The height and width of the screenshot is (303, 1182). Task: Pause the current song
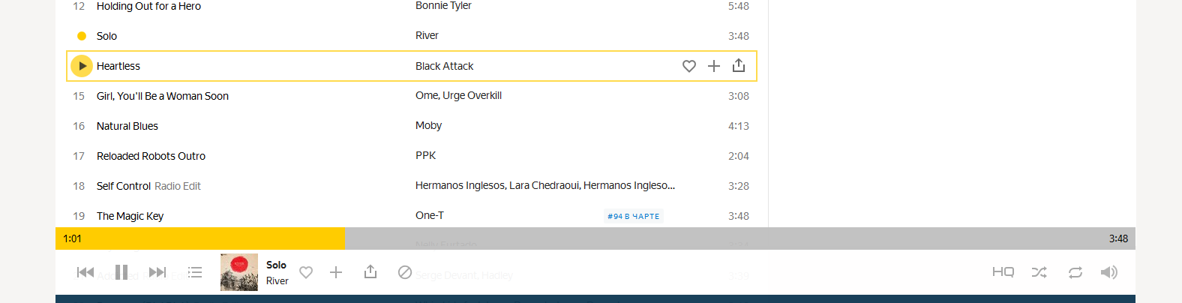[121, 272]
